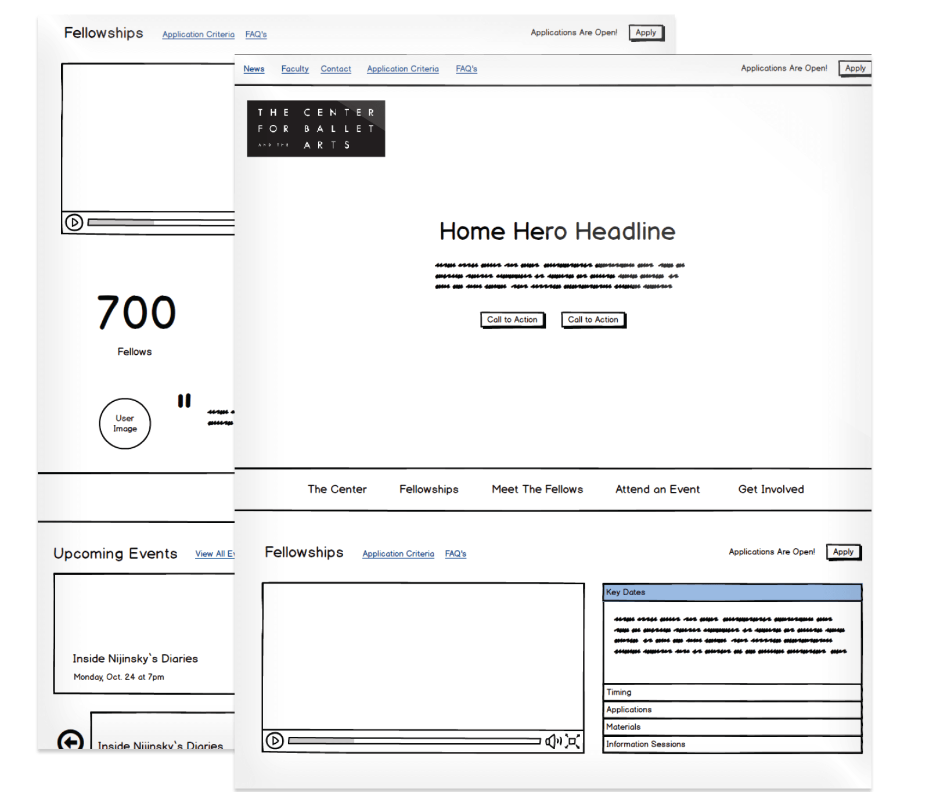
Task: Click play on the back page video
Action: pyautogui.click(x=74, y=222)
